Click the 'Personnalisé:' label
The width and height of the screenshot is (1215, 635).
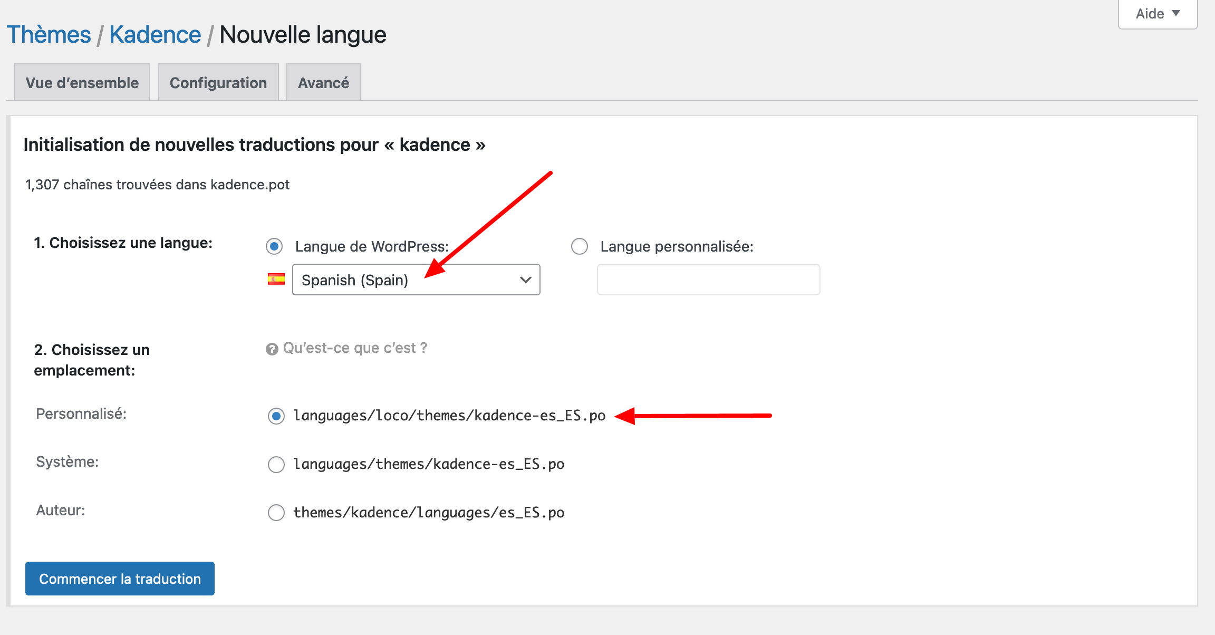point(81,413)
